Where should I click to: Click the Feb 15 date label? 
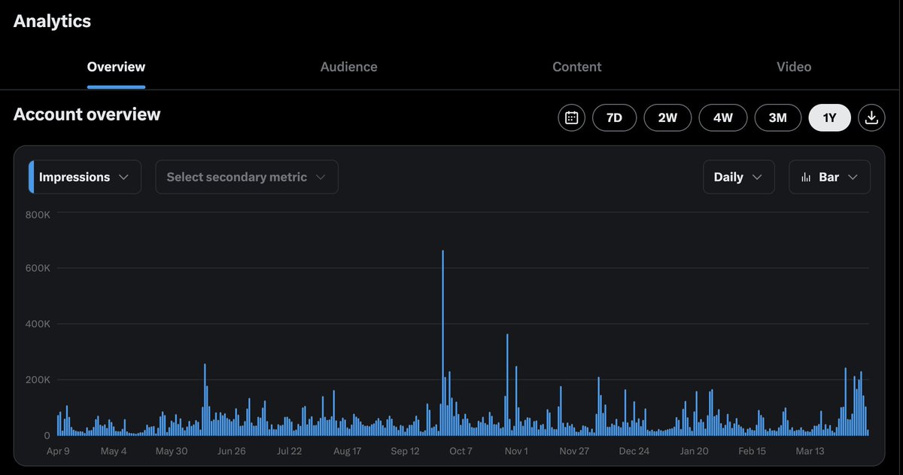click(x=752, y=451)
